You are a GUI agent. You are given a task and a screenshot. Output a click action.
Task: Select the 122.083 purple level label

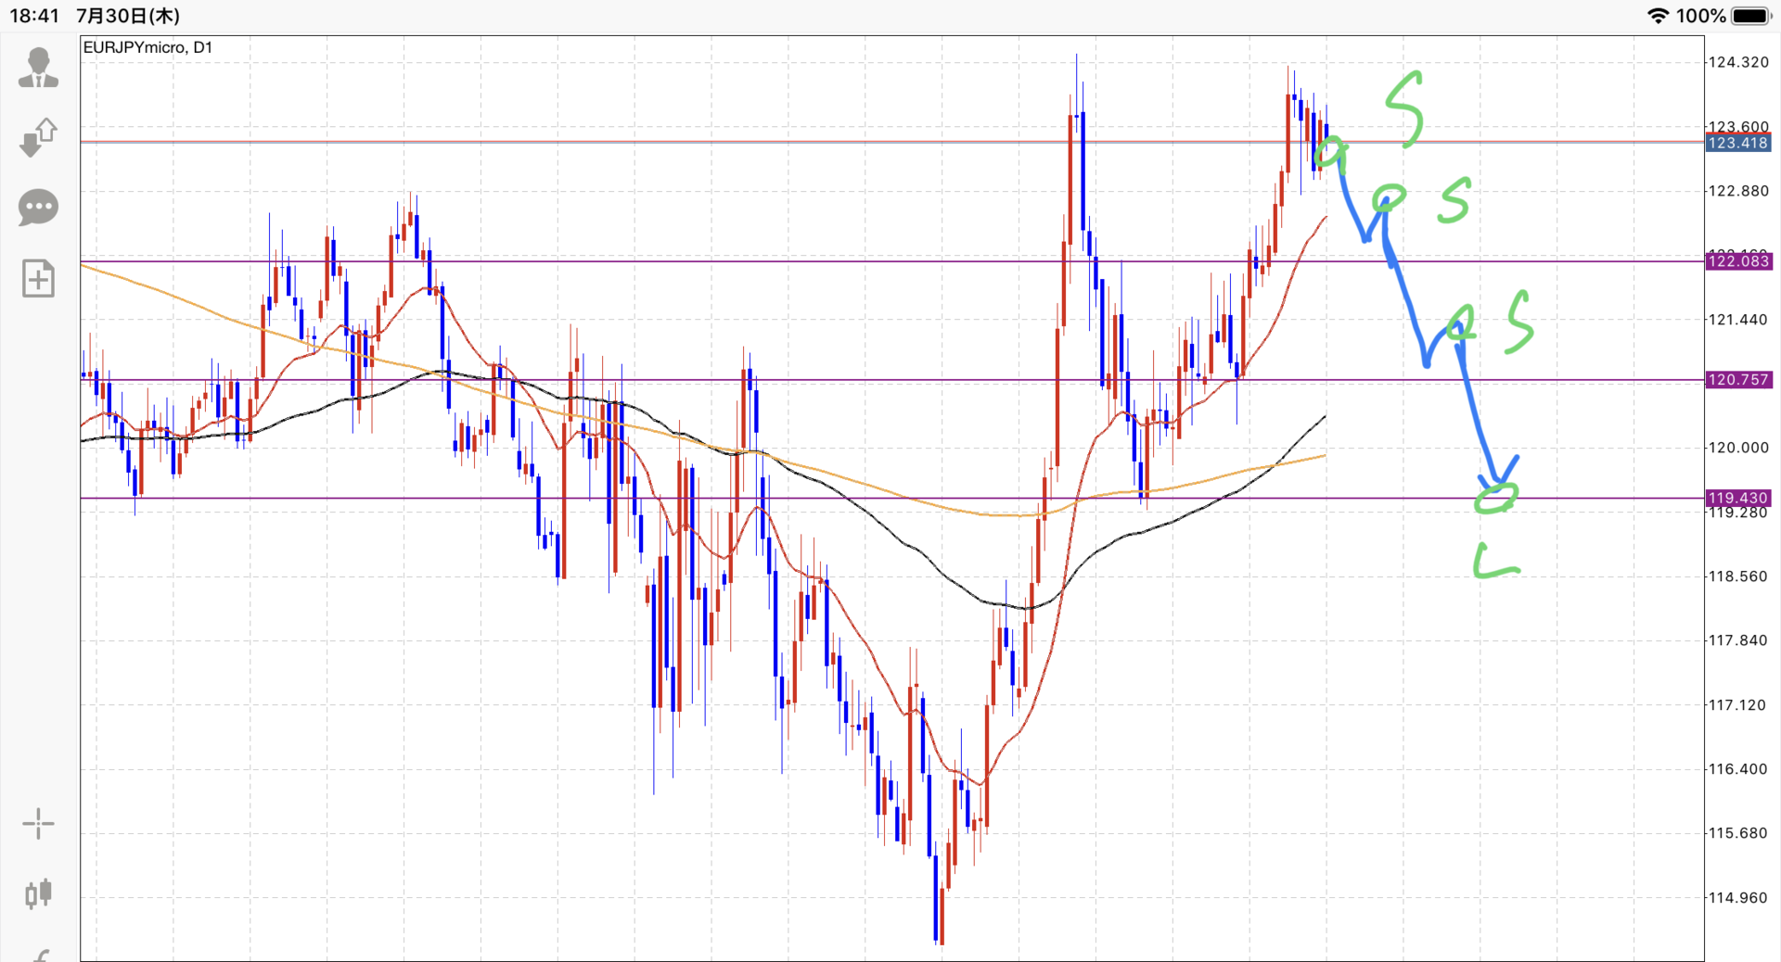[1738, 261]
